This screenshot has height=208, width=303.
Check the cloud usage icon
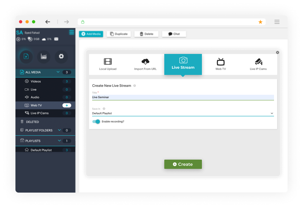(44, 39)
